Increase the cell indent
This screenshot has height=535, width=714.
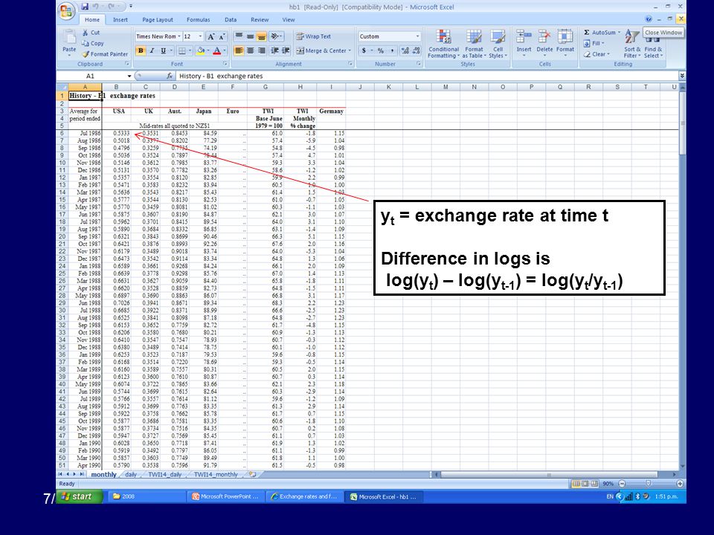pos(286,51)
